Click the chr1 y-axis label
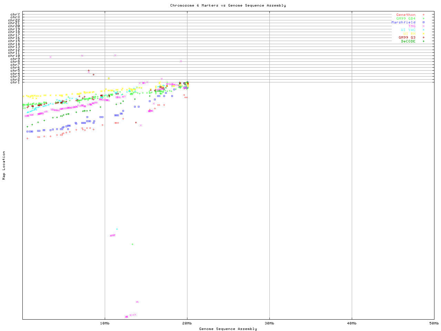The width and height of the screenshot is (441, 331). (15, 82)
